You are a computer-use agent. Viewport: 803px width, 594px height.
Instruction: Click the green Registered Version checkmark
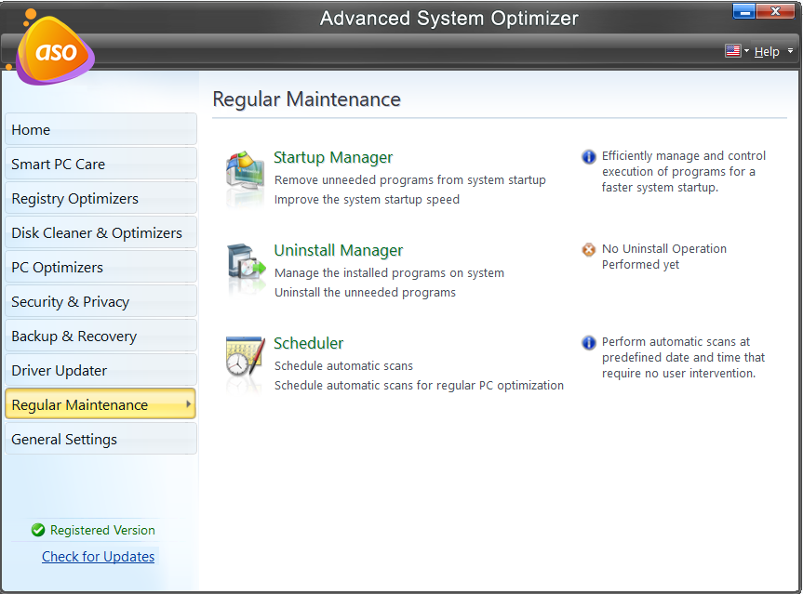[37, 530]
